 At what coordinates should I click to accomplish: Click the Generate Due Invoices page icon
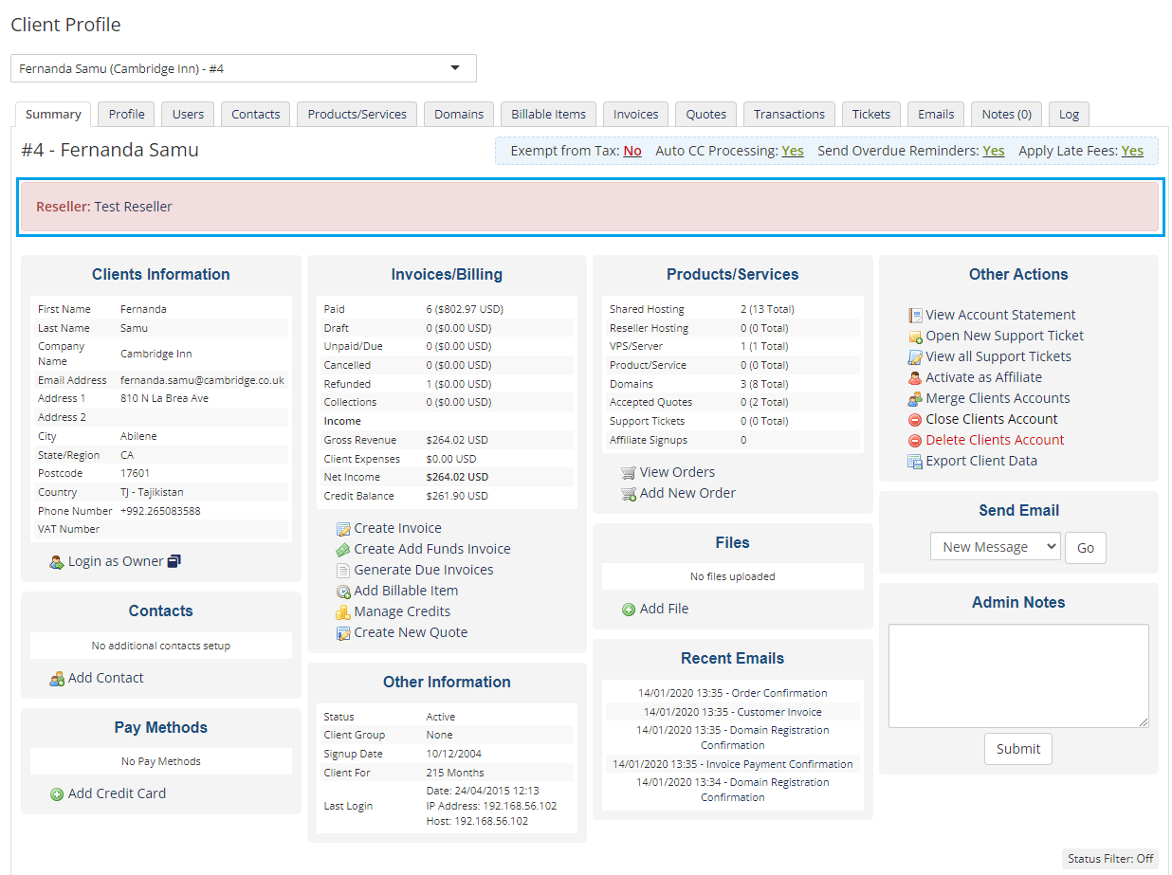[x=343, y=571]
